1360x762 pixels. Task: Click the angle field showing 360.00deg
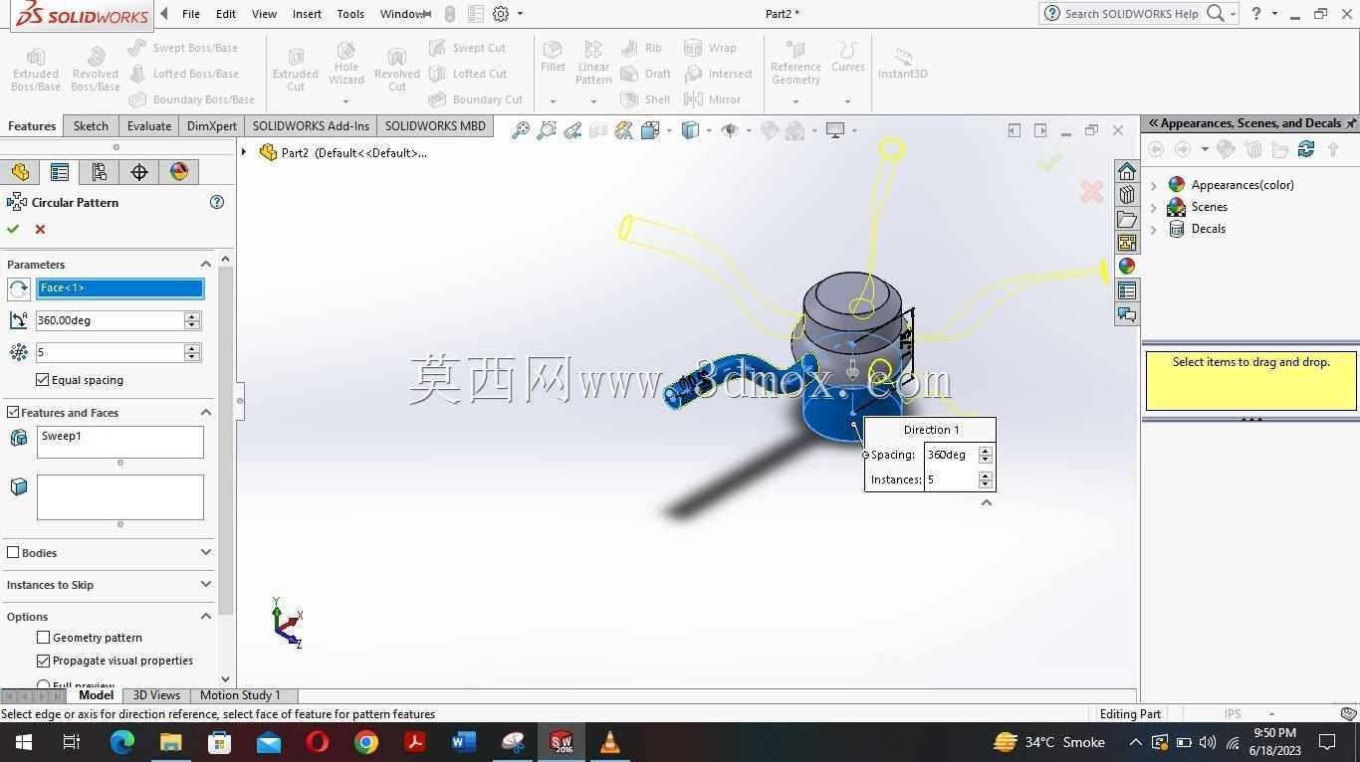coord(110,320)
